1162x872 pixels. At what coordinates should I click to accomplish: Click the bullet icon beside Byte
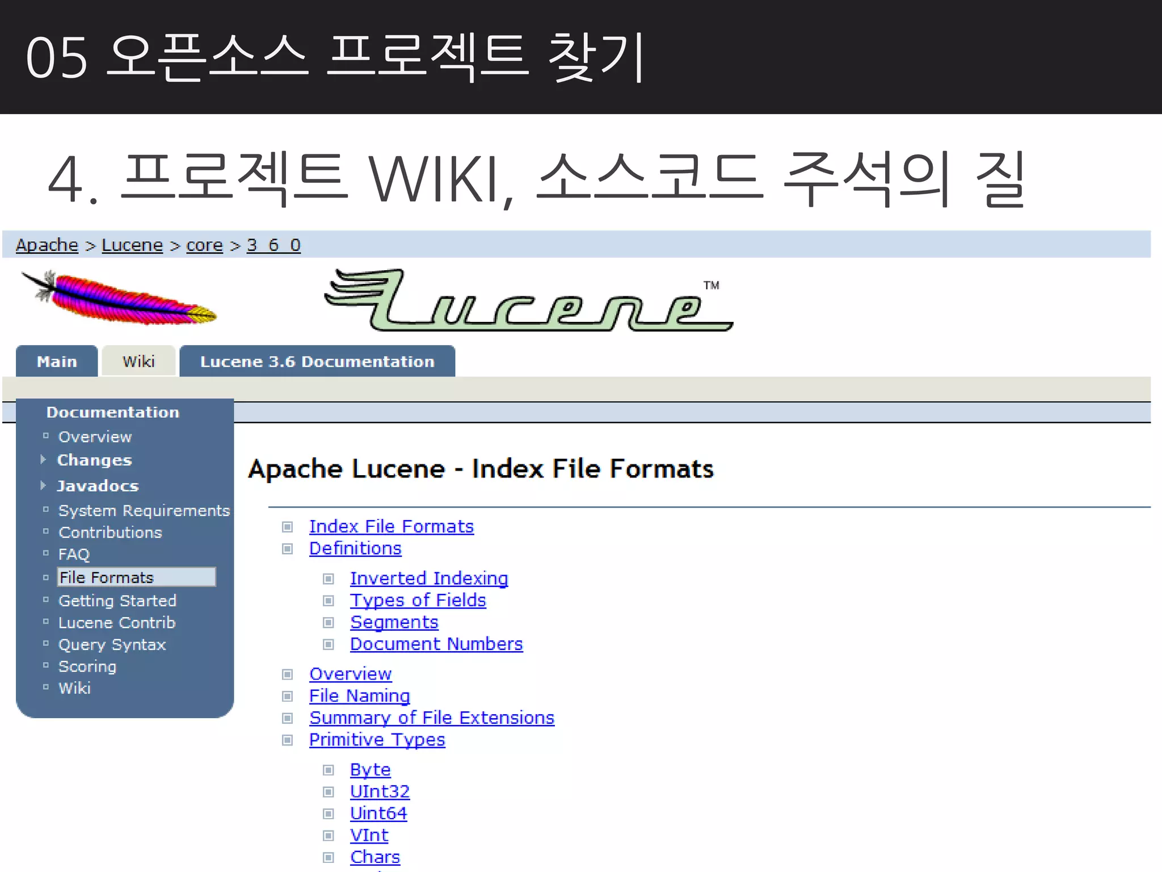point(329,770)
